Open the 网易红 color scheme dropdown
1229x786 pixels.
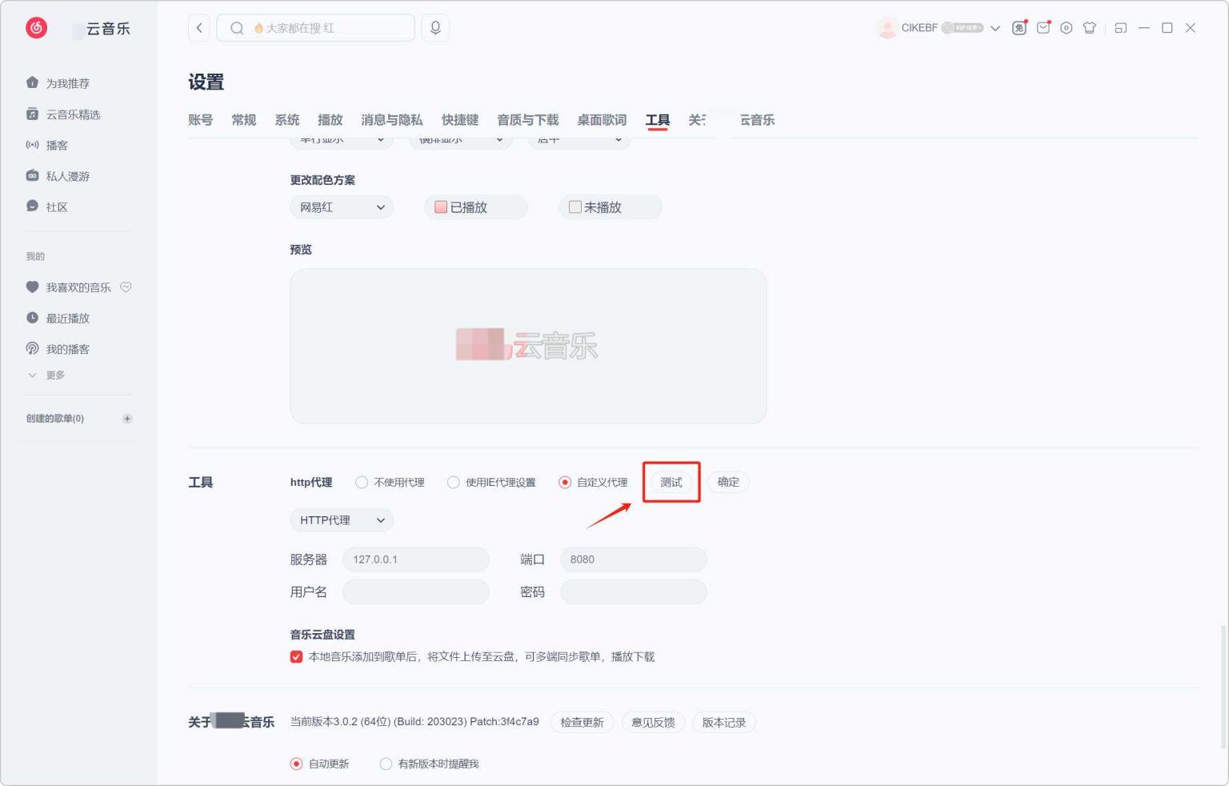[x=342, y=207]
